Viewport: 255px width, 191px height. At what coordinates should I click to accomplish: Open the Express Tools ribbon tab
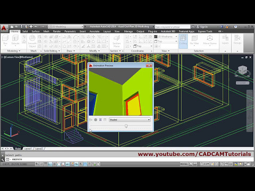(205, 31)
